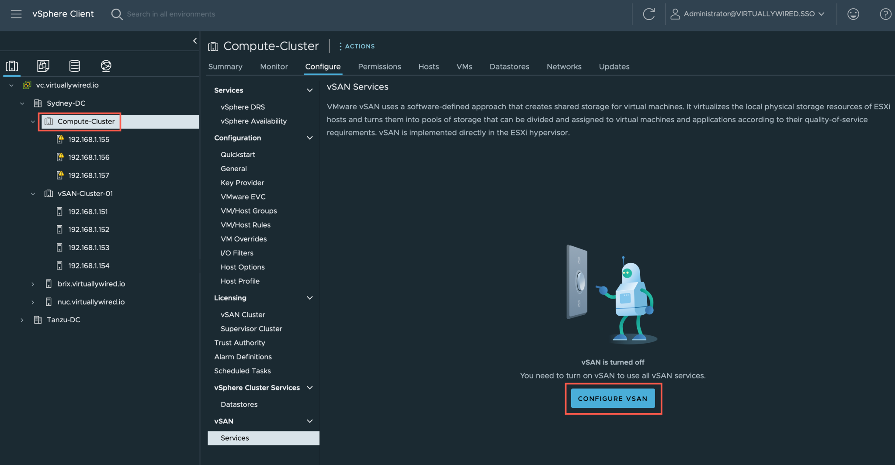Viewport: 895px width, 465px height.
Task: Open the VMs tab
Action: tap(464, 67)
